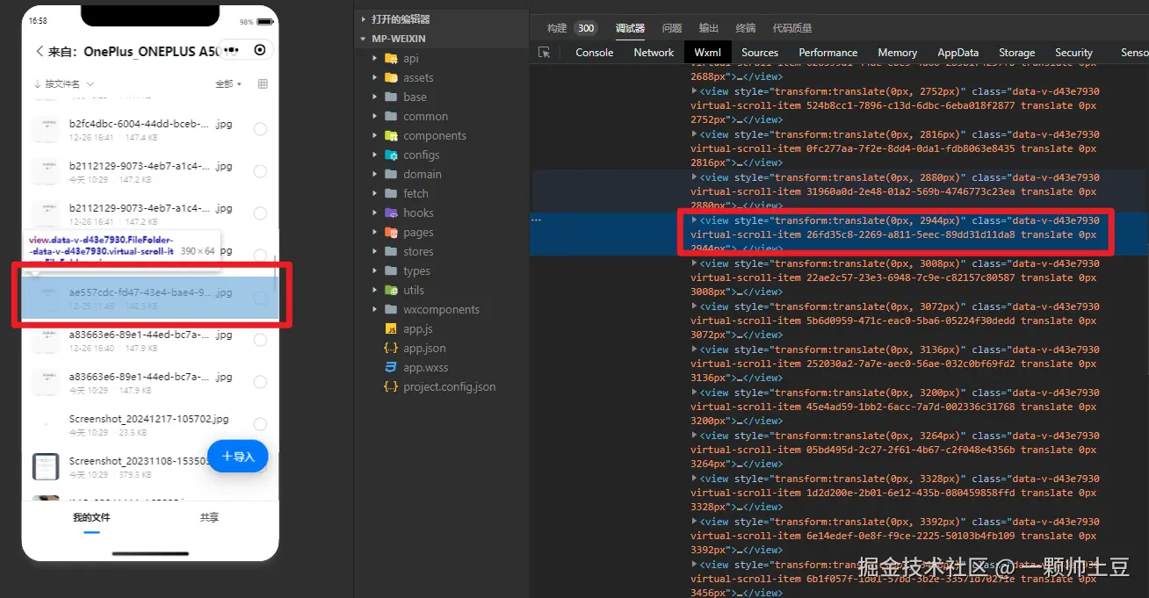
Task: Select the Screenshot_20241217-105702.jpg radio circle
Action: point(260,424)
